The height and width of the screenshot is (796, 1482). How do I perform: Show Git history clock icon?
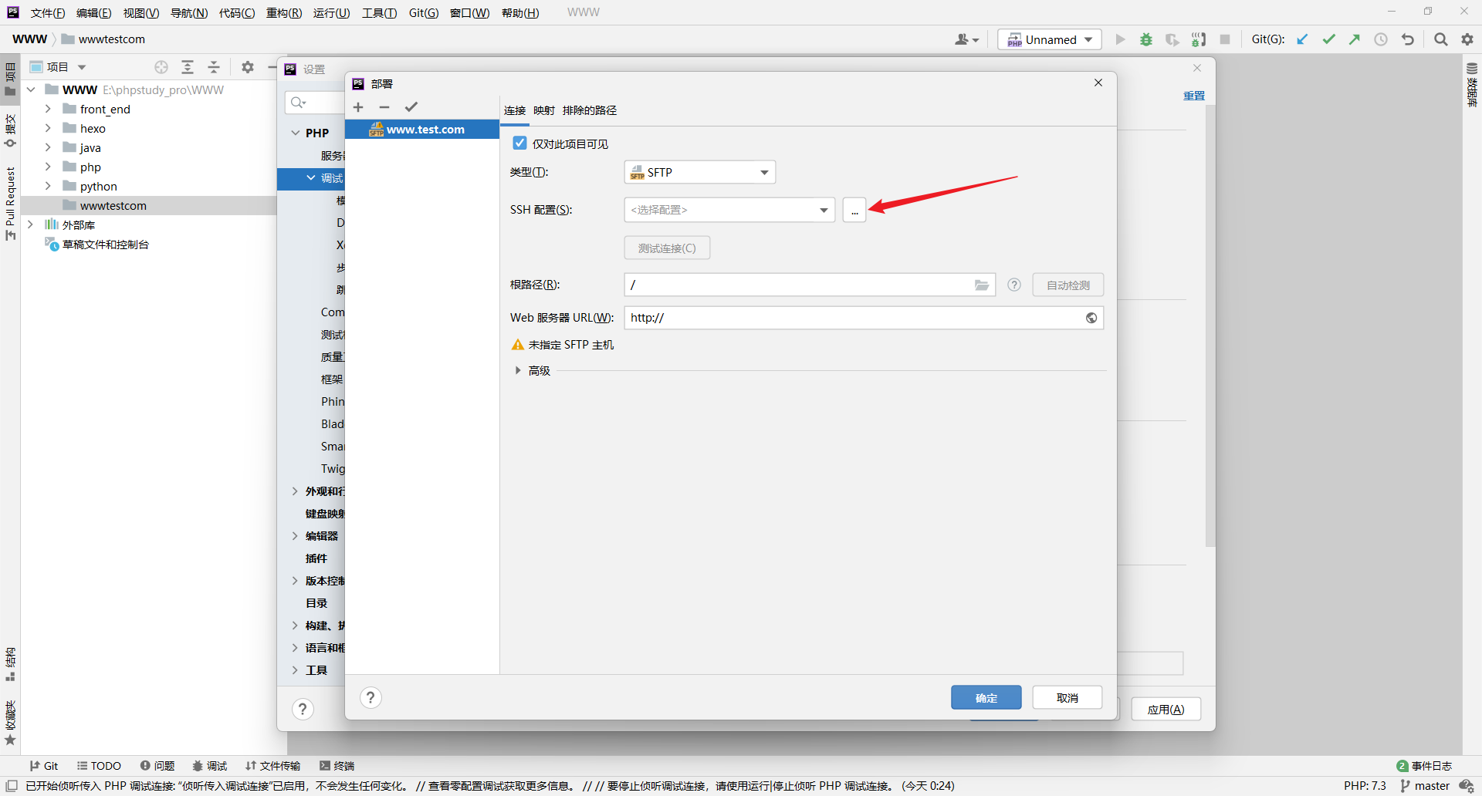1381,39
